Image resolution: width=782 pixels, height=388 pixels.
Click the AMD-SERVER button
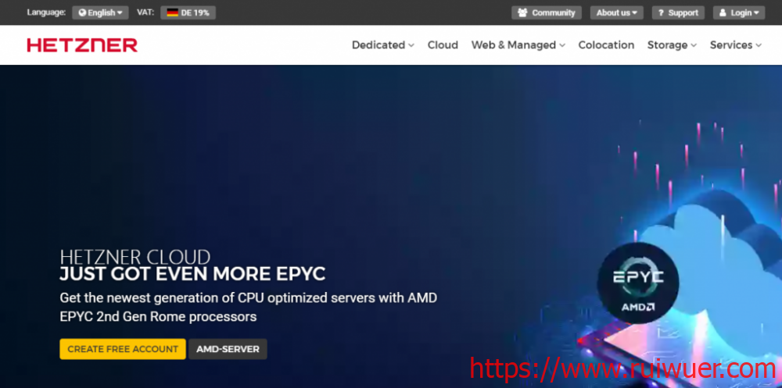228,349
